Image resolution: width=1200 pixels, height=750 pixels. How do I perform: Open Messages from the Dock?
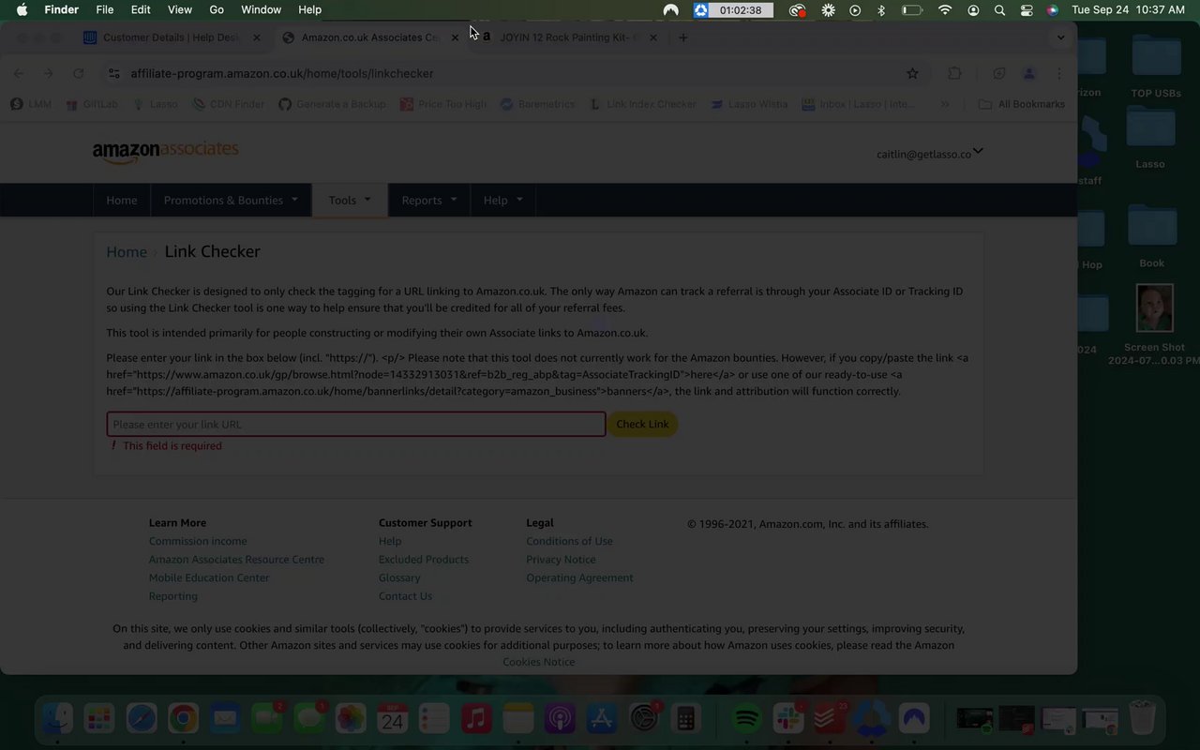(x=308, y=719)
